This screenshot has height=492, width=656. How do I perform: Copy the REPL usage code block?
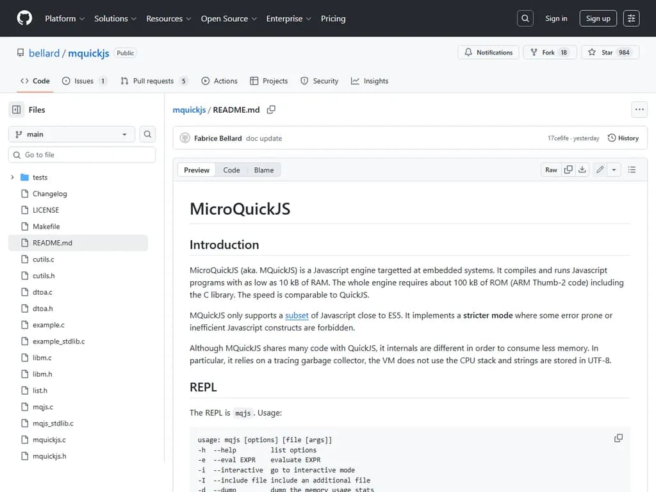click(x=618, y=438)
